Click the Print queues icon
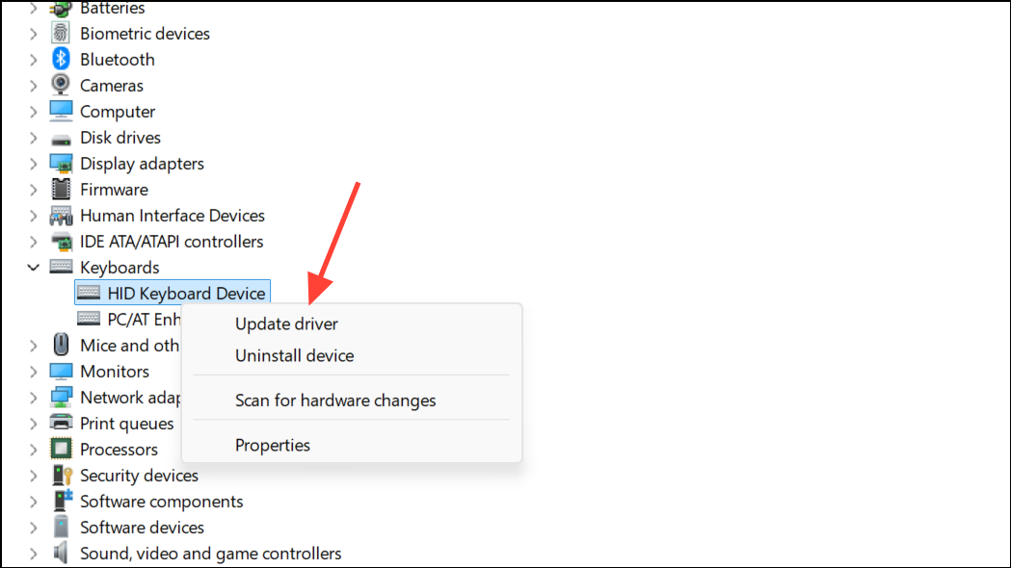 click(60, 423)
